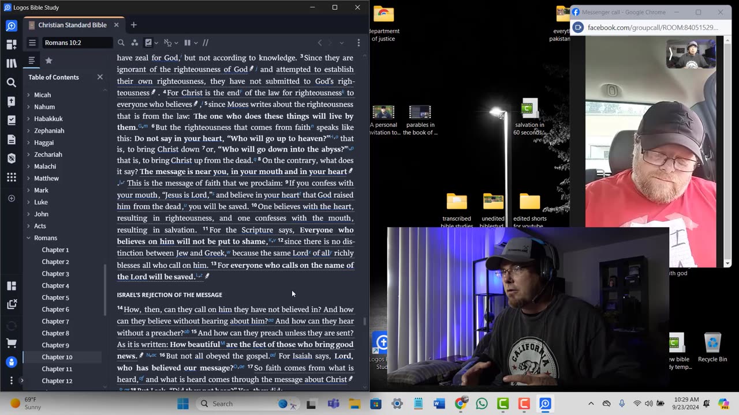The height and width of the screenshot is (415, 739).
Task: Open the history dropdown chevron
Action: point(341,43)
